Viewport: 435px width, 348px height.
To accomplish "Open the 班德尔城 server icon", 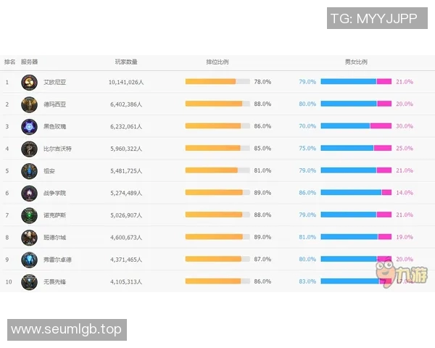I will (29, 238).
